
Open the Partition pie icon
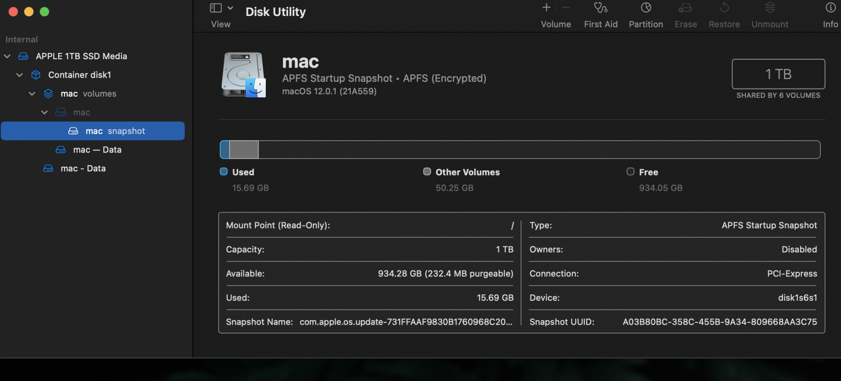pos(646,8)
